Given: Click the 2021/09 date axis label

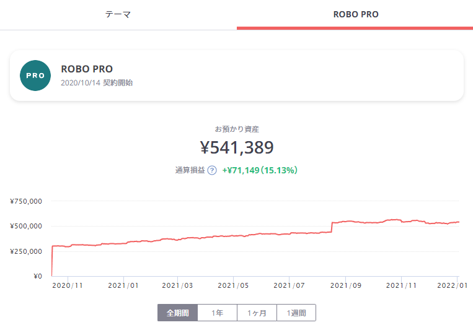Looking at the screenshot, I should [345, 285].
